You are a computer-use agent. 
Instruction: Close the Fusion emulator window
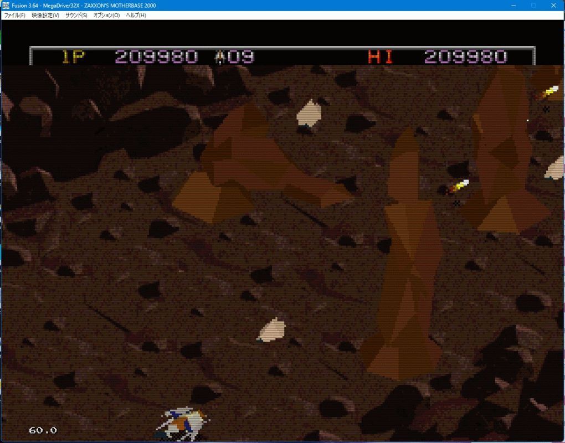click(553, 6)
